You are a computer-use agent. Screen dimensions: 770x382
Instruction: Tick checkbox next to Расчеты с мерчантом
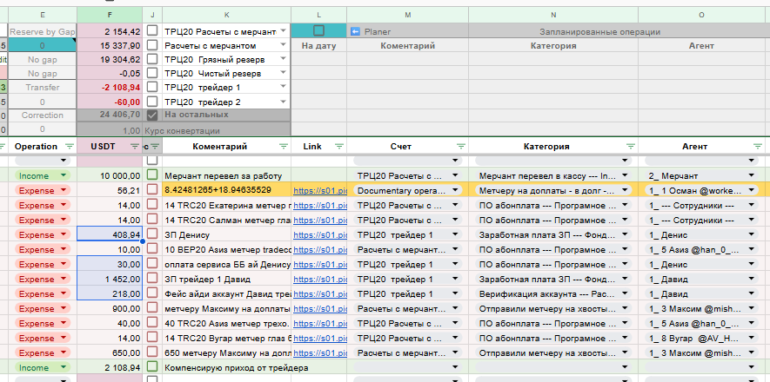point(152,45)
